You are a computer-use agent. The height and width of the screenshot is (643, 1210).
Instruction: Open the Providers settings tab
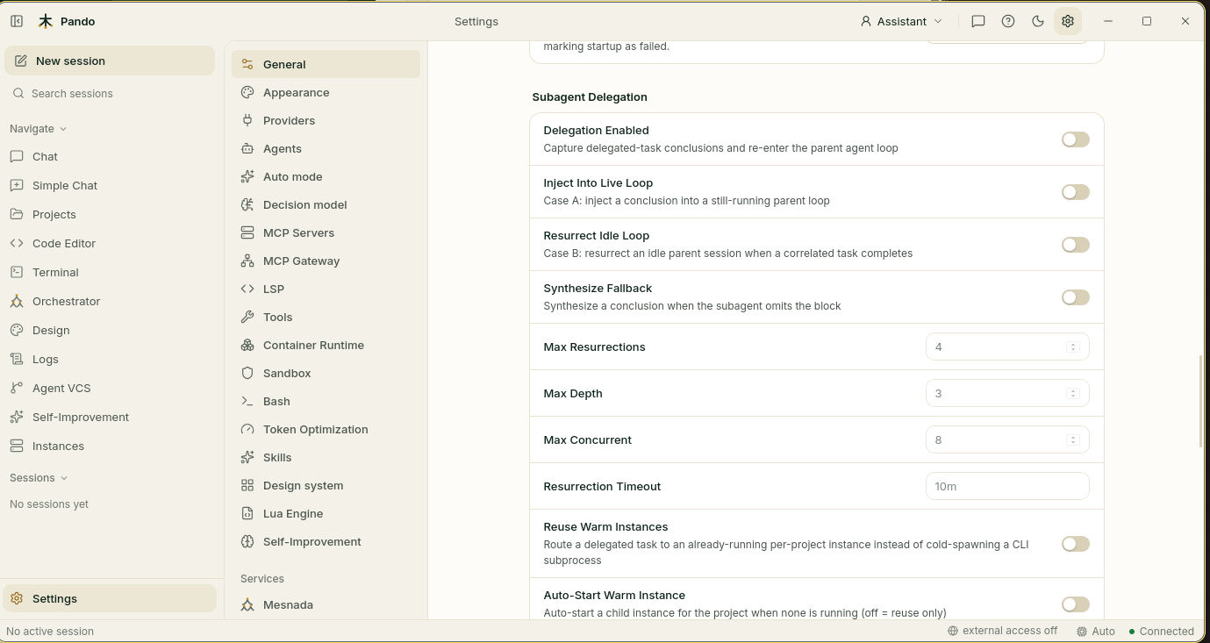pyautogui.click(x=326, y=120)
